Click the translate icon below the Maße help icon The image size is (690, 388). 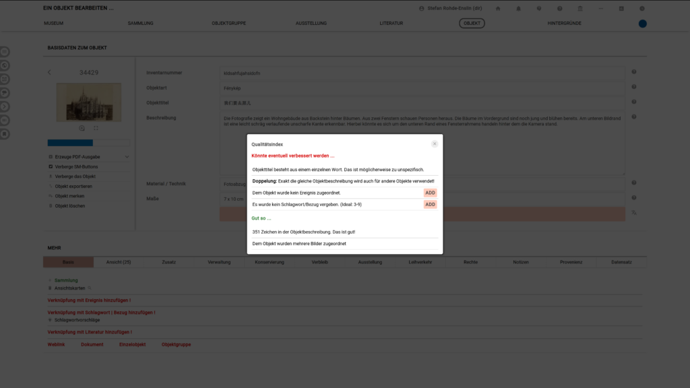click(634, 212)
